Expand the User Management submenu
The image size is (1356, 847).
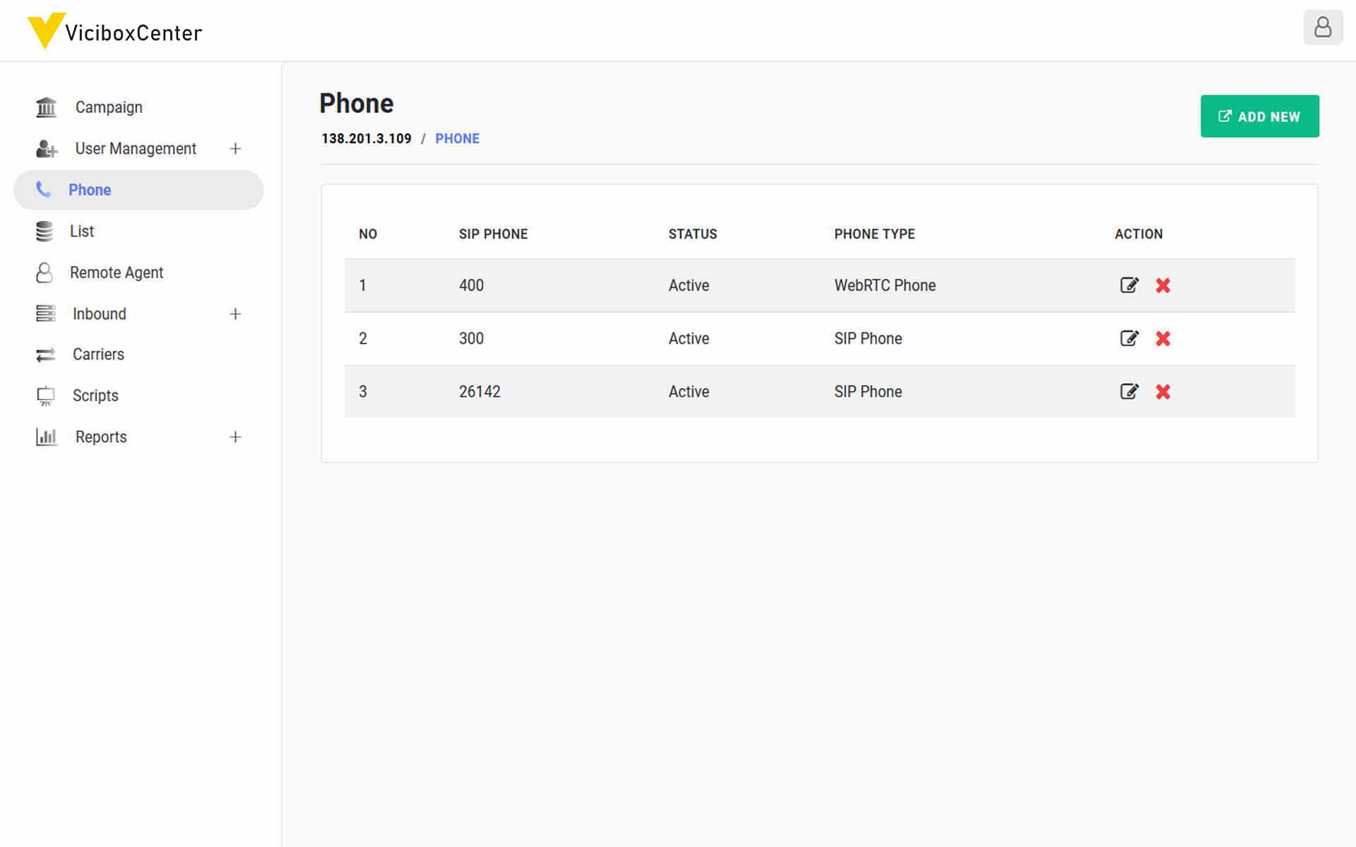[235, 148]
